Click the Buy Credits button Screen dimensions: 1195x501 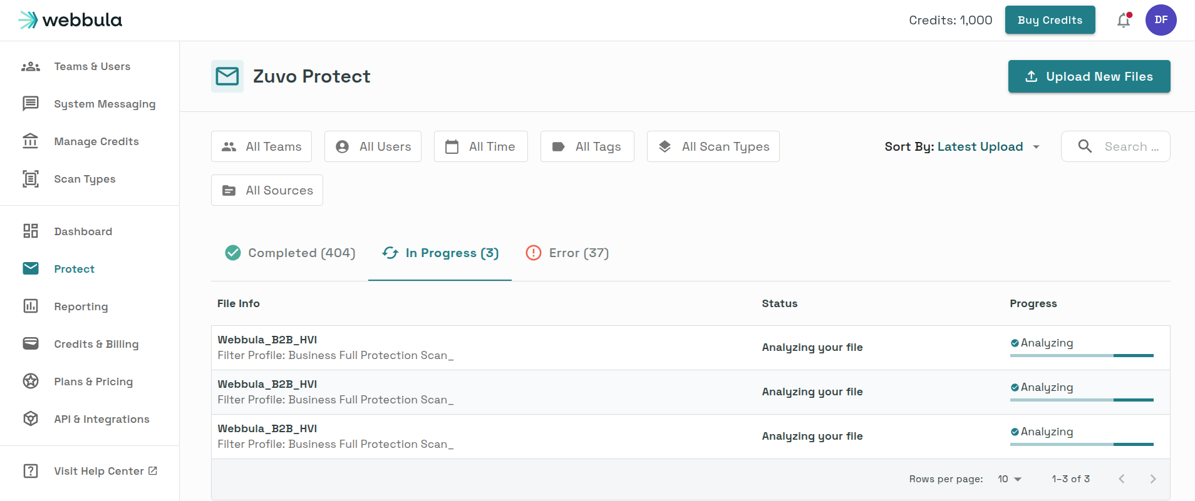click(x=1050, y=20)
